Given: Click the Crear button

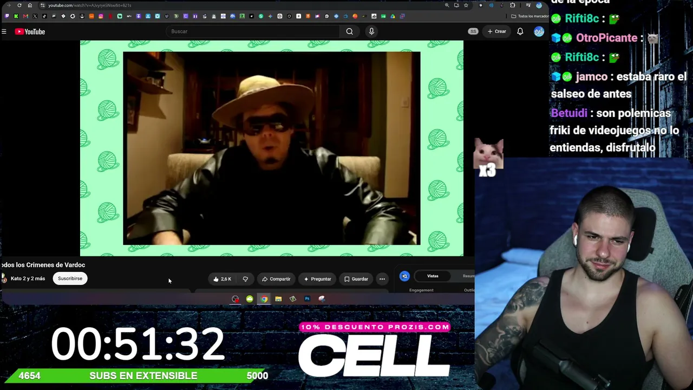Looking at the screenshot, I should click(x=496, y=31).
